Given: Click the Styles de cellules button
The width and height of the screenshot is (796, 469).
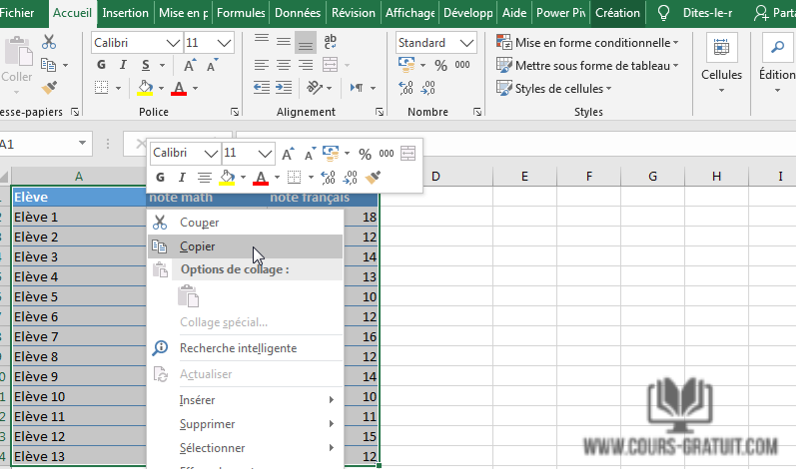Looking at the screenshot, I should click(562, 88).
